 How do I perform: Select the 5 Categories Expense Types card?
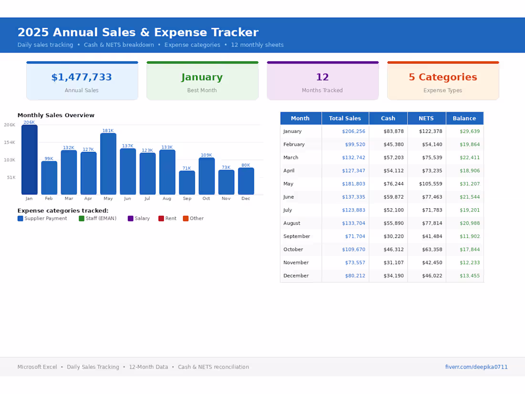(x=443, y=81)
